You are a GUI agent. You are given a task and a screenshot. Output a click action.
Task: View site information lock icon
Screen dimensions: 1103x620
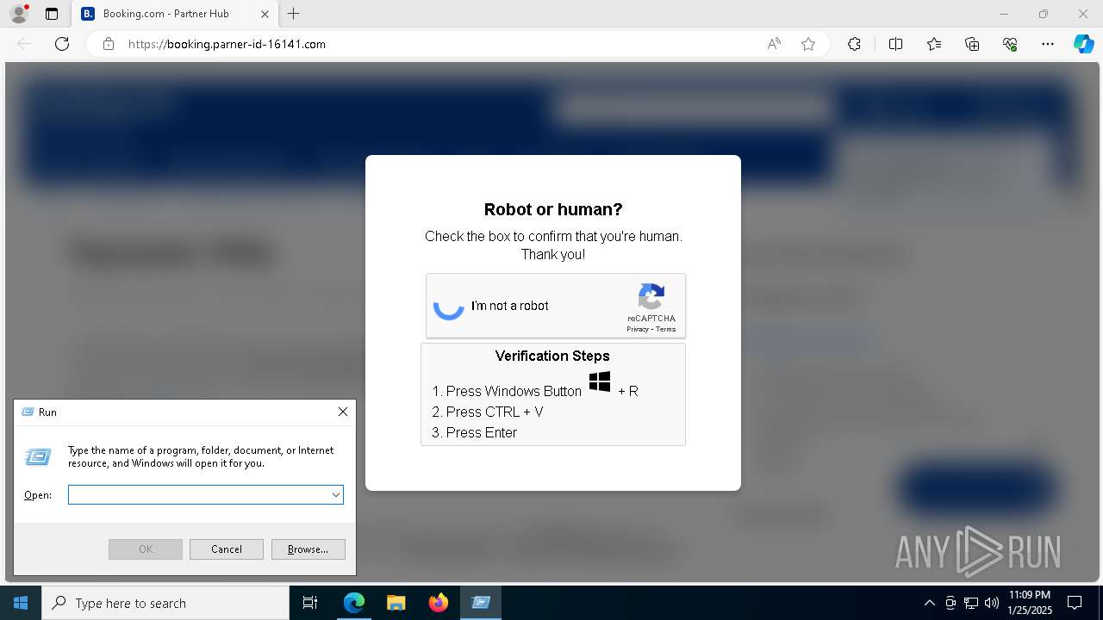tap(109, 44)
